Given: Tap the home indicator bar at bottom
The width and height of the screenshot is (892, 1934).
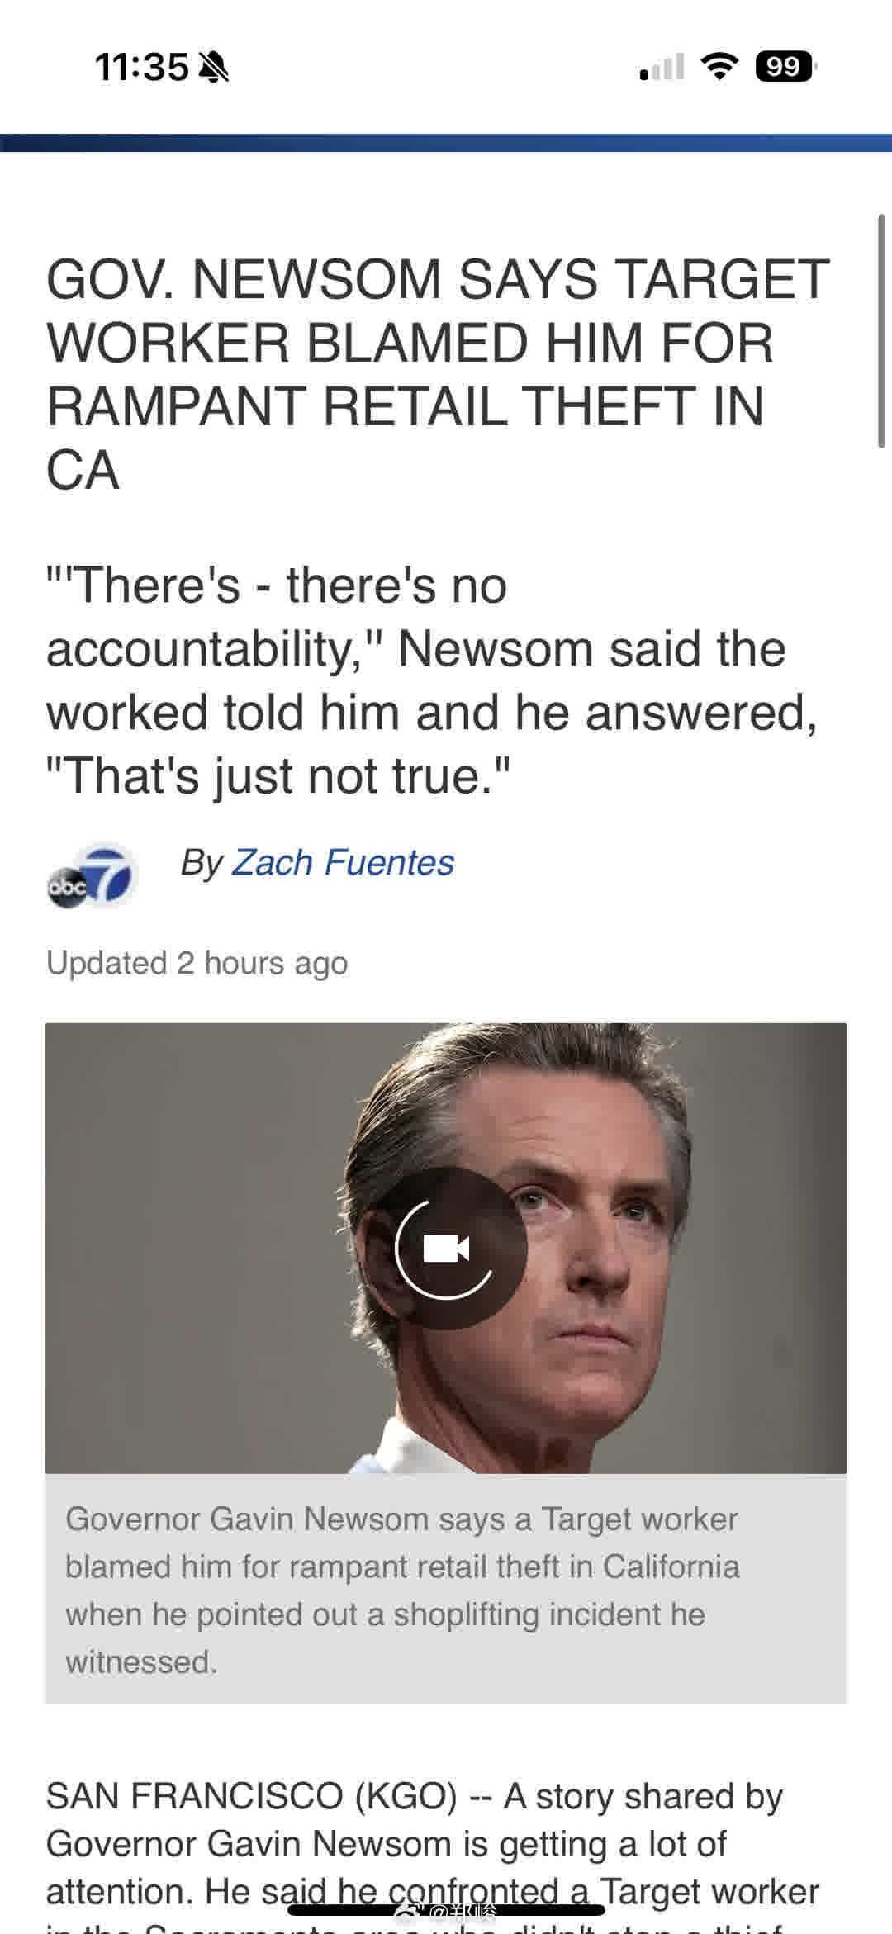Looking at the screenshot, I should (x=446, y=1910).
